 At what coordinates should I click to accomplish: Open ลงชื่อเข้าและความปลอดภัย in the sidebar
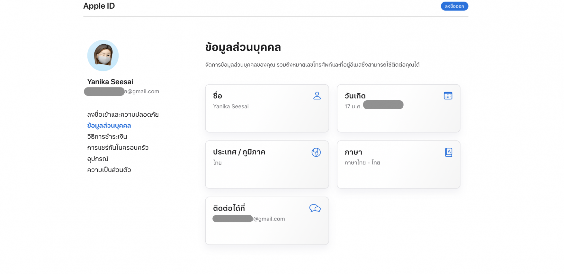click(123, 114)
